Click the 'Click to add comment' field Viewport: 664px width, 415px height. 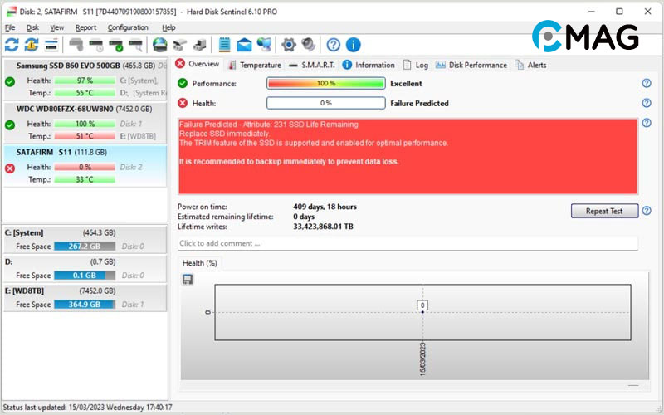(408, 243)
